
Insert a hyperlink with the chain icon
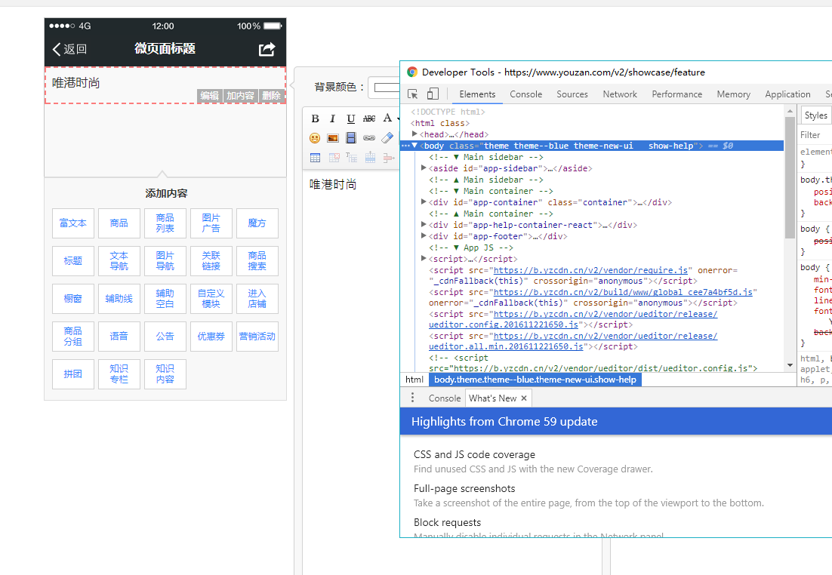point(369,138)
